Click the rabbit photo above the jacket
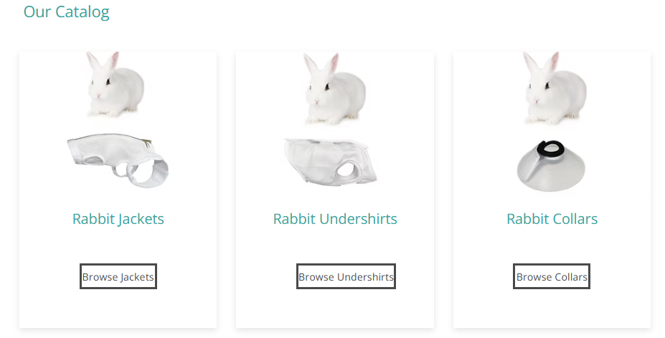The width and height of the screenshot is (665, 338). [x=115, y=84]
